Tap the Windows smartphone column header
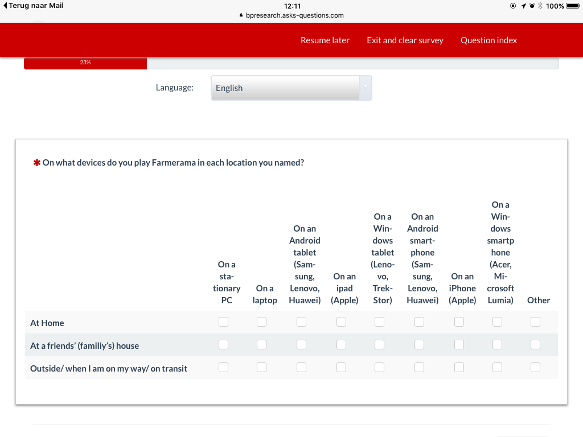 (500, 252)
